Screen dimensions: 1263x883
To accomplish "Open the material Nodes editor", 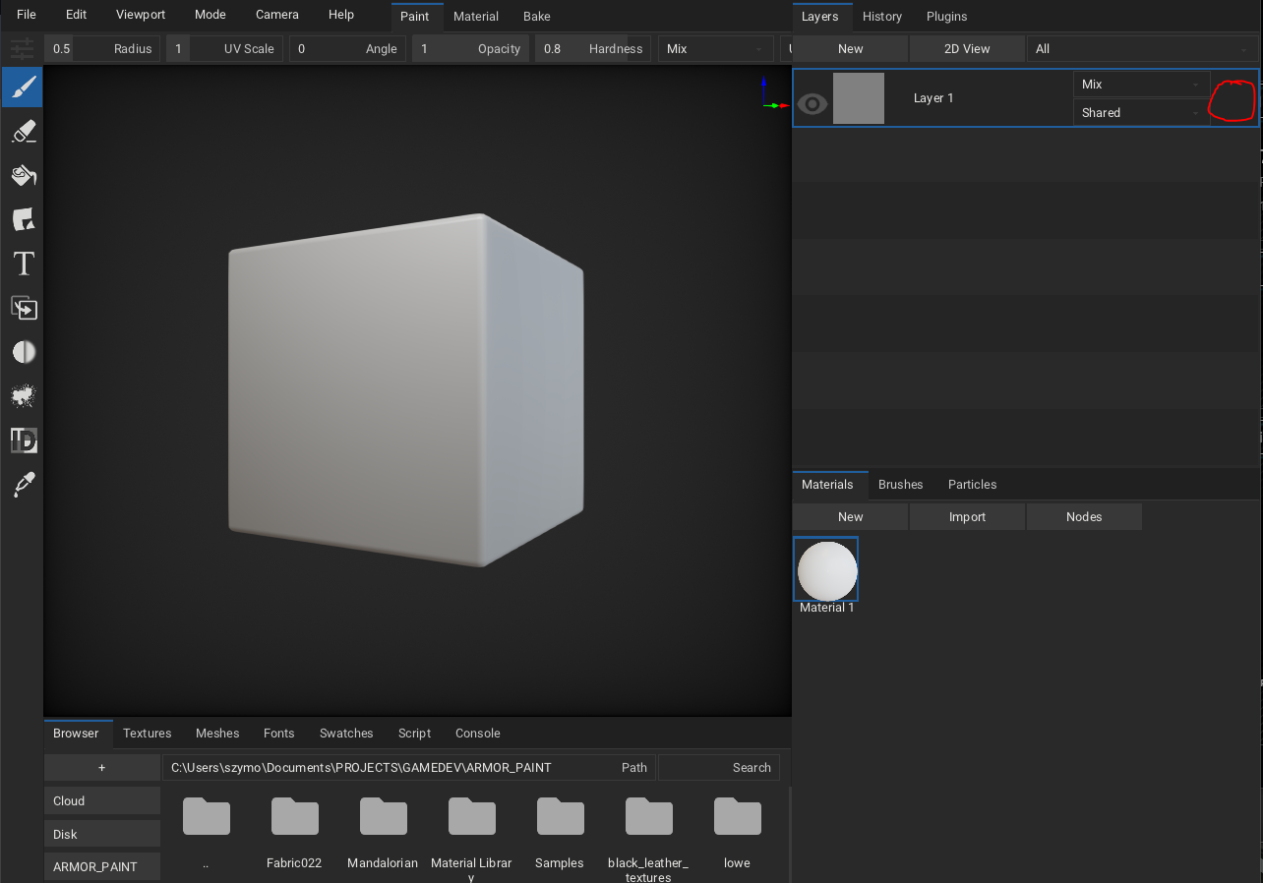I will pos(1083,516).
